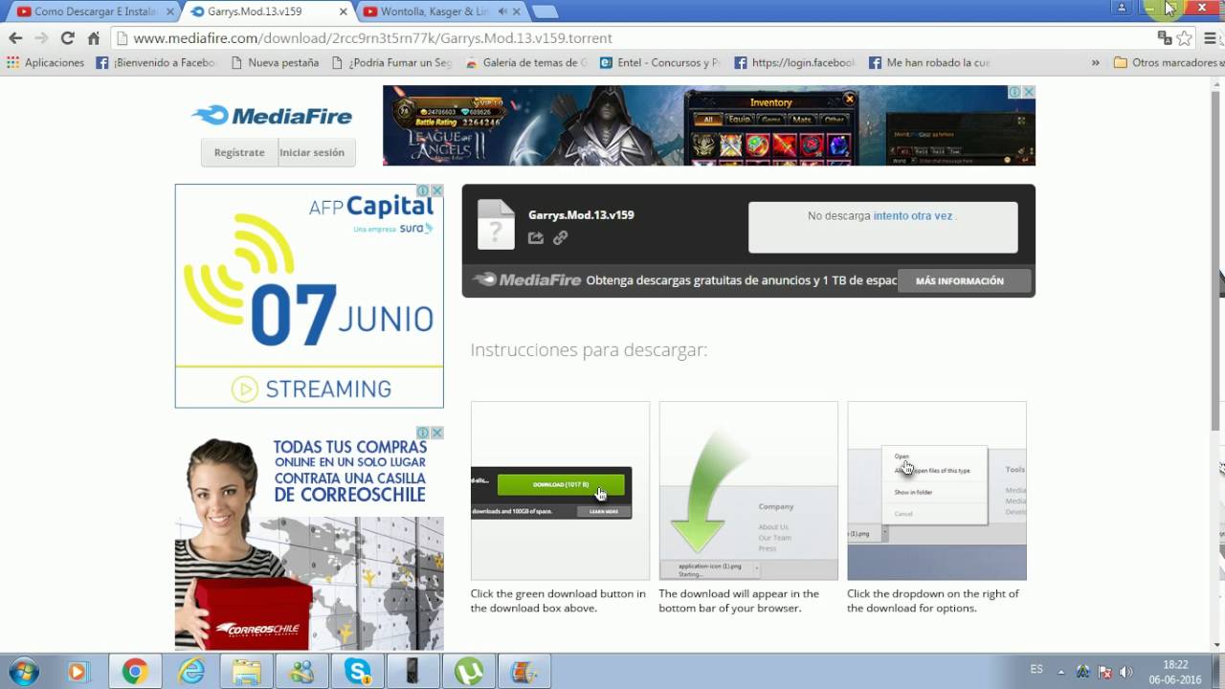Open ¿Podria Fumar un Seg bookmark

point(391,62)
